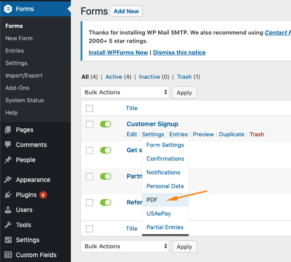This screenshot has width=291, height=262.
Task: Toggle active switch for the Partn… form
Action: (105, 176)
